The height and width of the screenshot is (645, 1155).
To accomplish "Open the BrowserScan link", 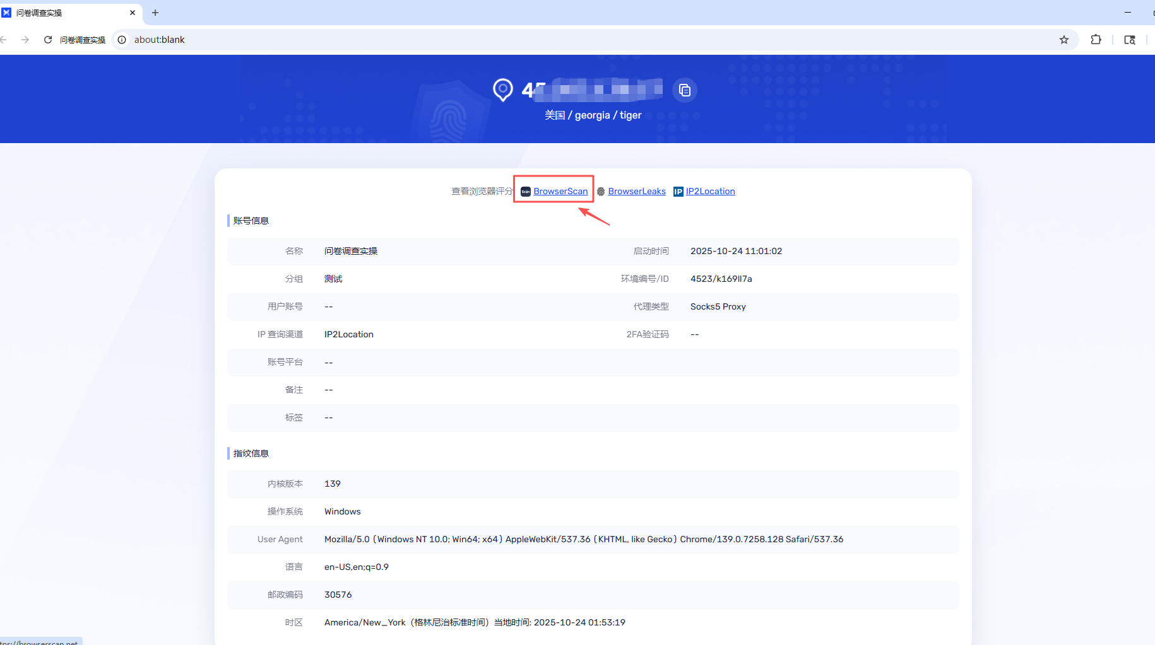I will [x=560, y=191].
